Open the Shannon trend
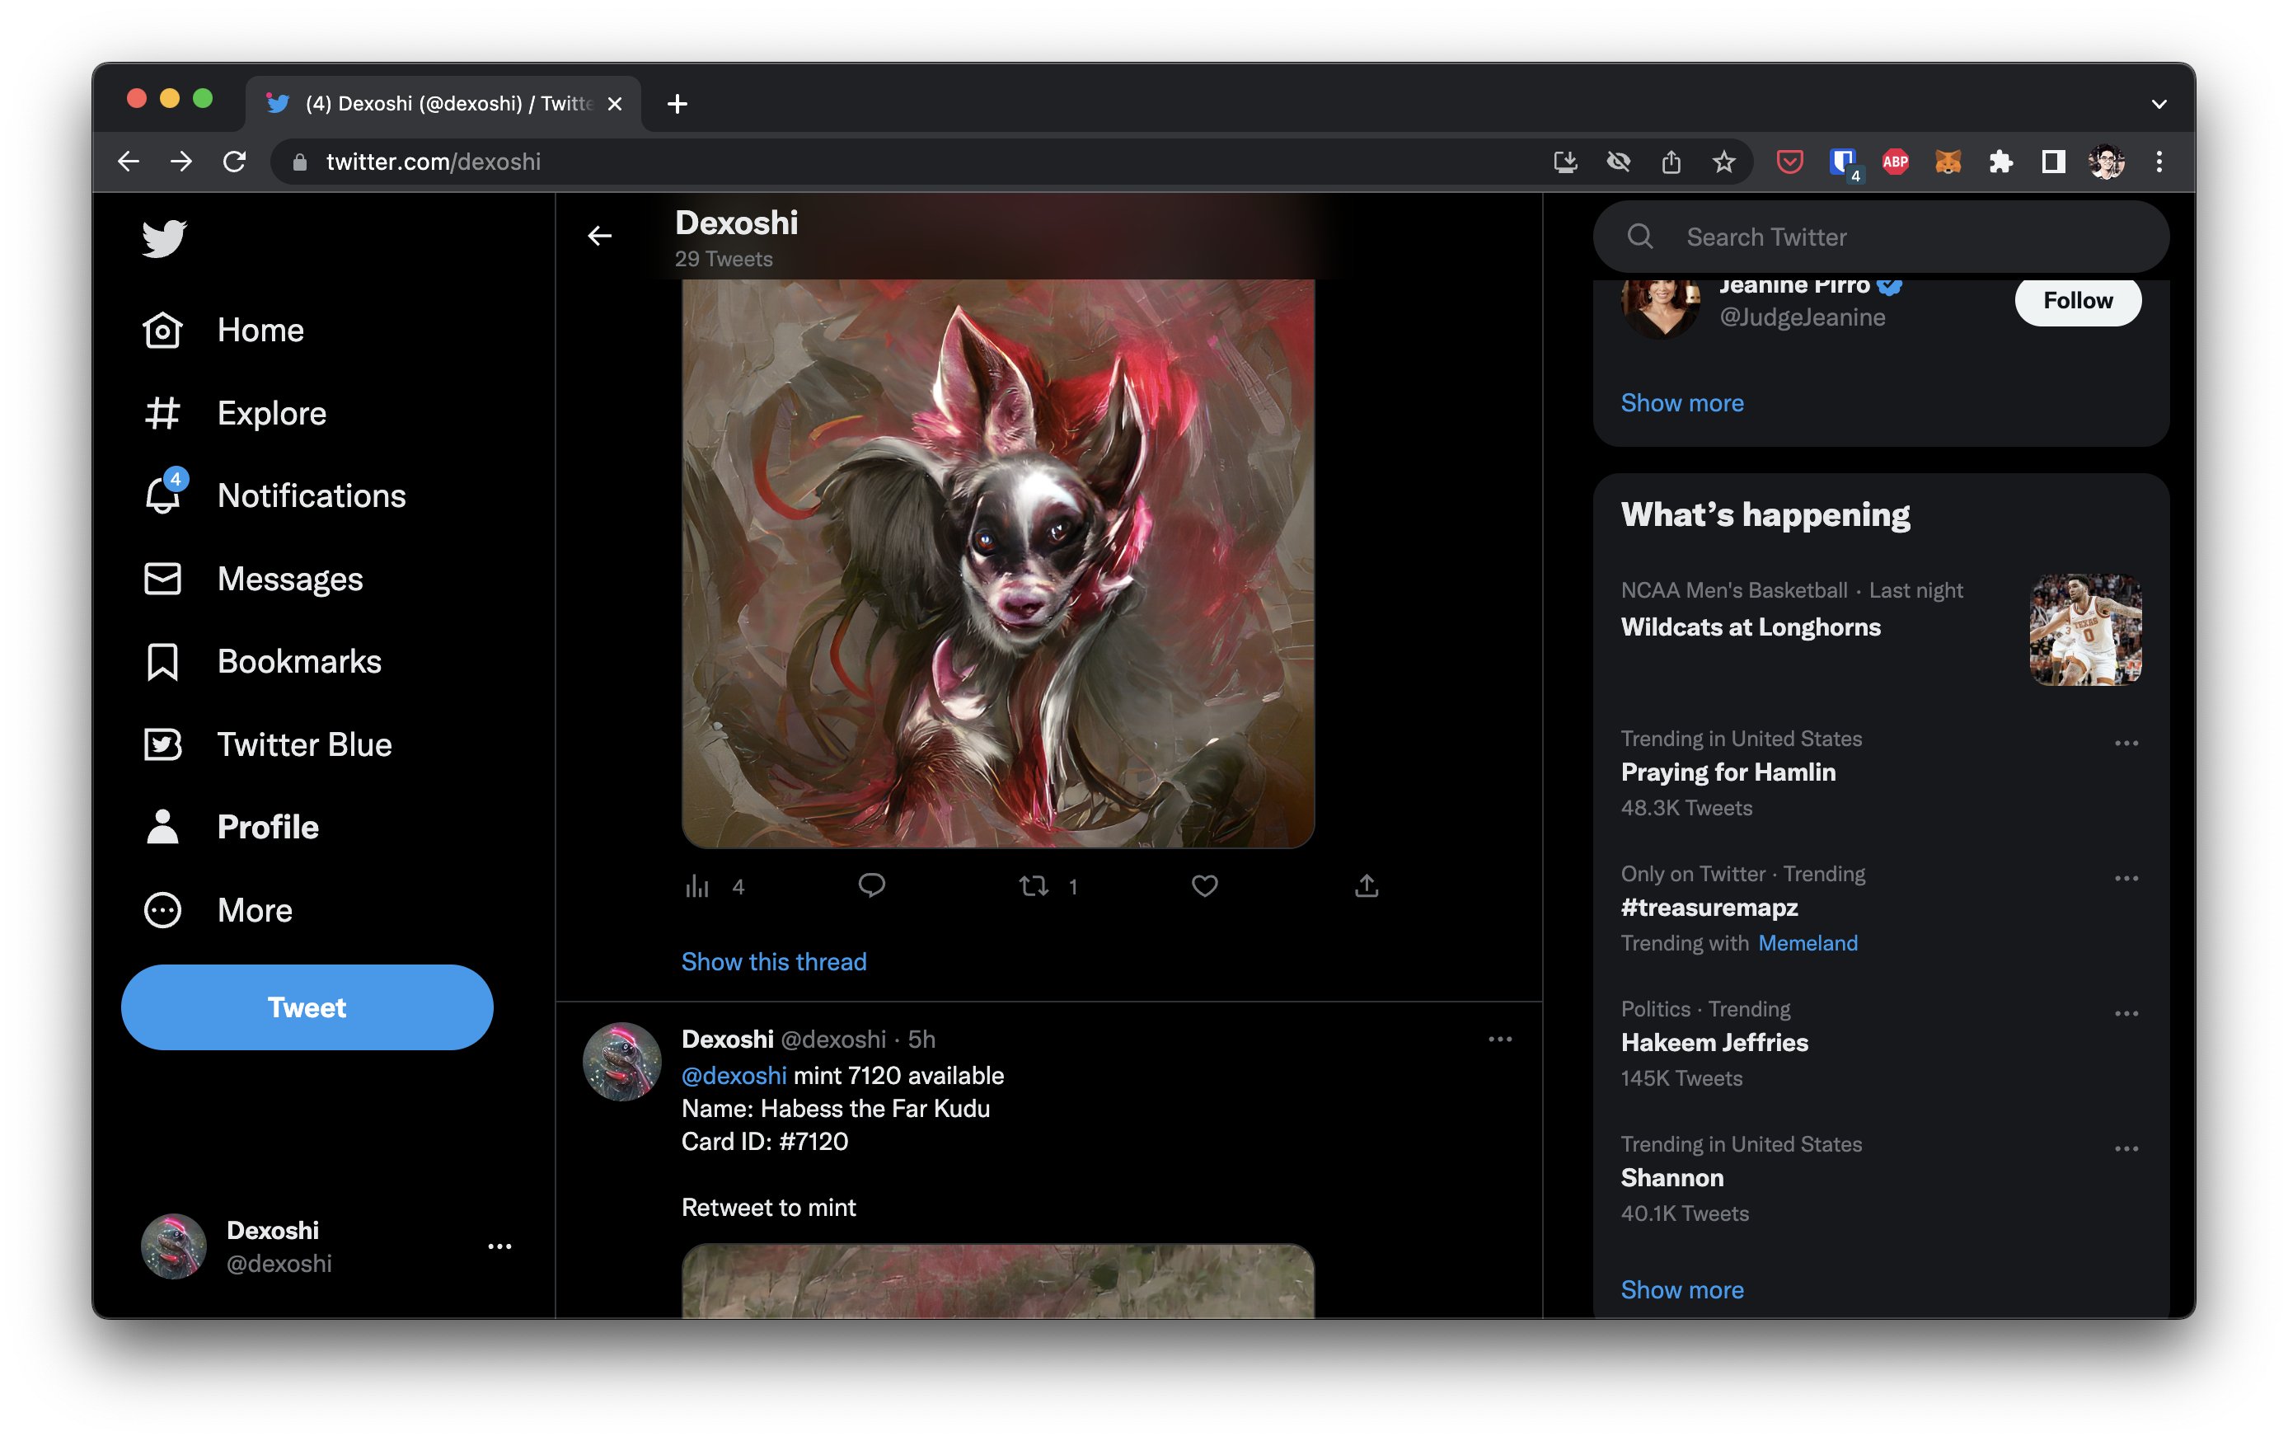The height and width of the screenshot is (1441, 2288). (x=1672, y=1176)
